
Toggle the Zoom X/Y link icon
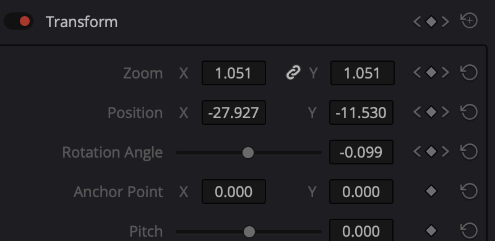click(x=293, y=72)
